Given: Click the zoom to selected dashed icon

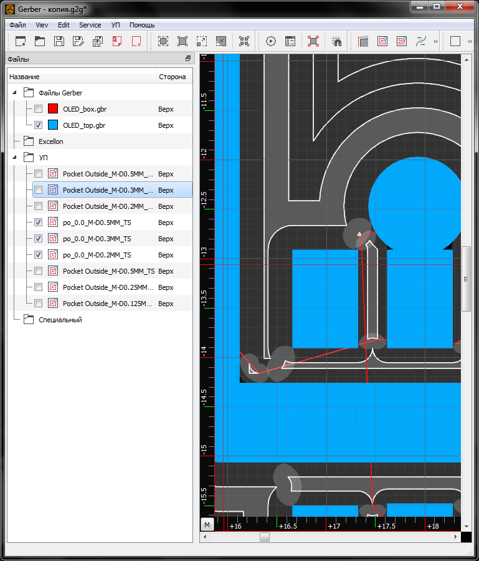Looking at the screenshot, I should click(x=202, y=41).
